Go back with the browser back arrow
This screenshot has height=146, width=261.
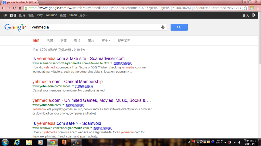pyautogui.click(x=3, y=8)
